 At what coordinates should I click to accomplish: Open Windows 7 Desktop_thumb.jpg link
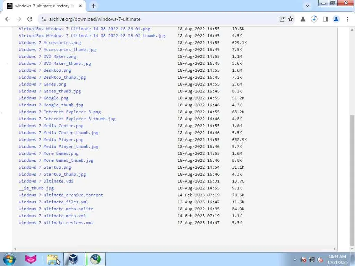[52, 77]
